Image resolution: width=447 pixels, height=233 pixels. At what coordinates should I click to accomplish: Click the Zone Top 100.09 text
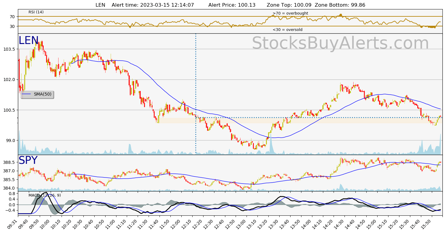[x=289, y=5]
